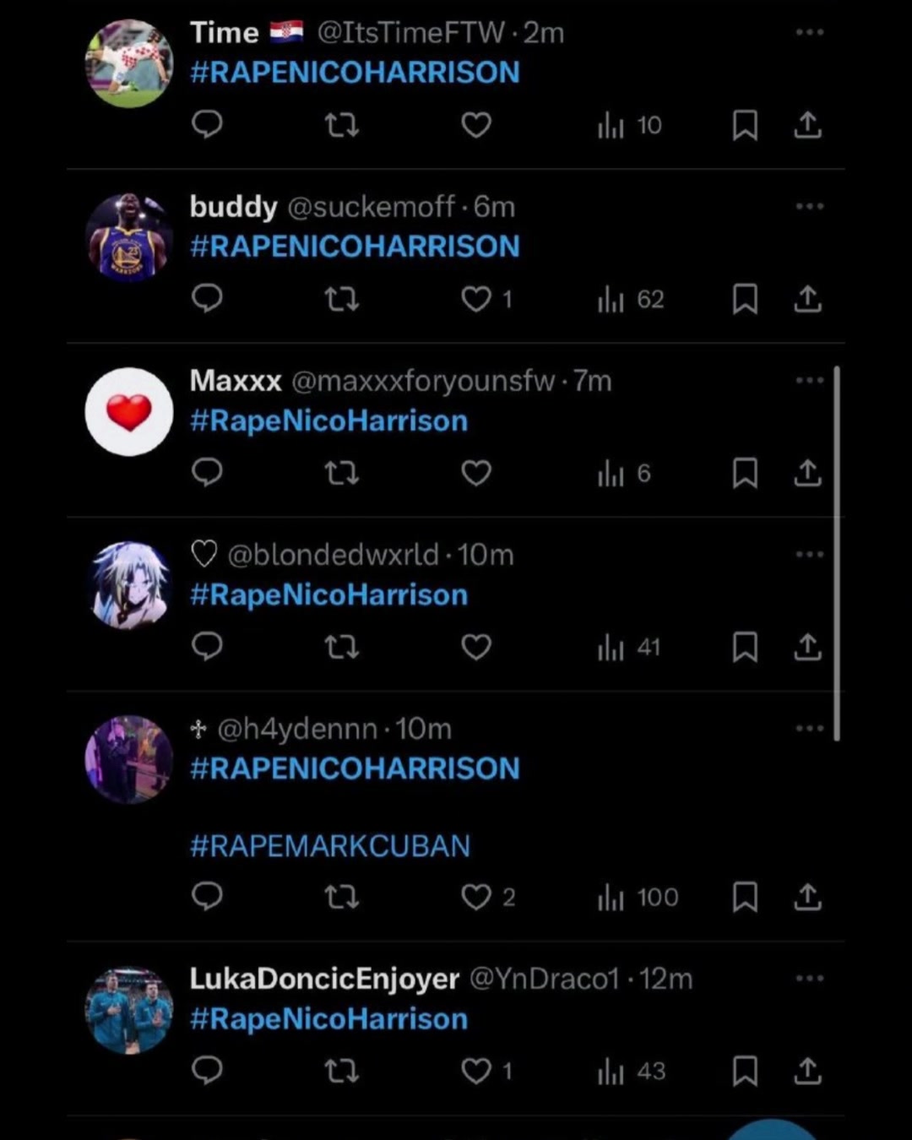The width and height of the screenshot is (912, 1140).
Task: Open Maxxx's red heart profile picture
Action: [129, 412]
